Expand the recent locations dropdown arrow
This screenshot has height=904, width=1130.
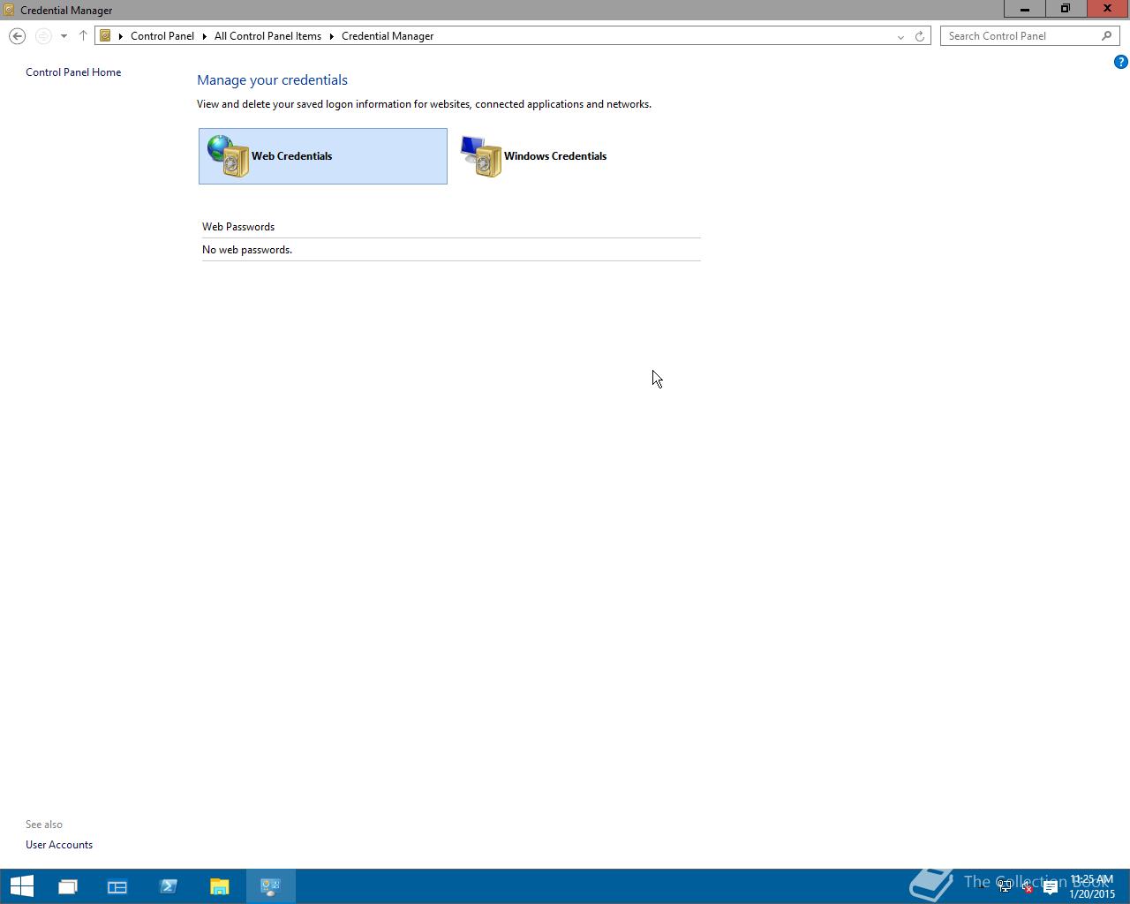tap(64, 36)
